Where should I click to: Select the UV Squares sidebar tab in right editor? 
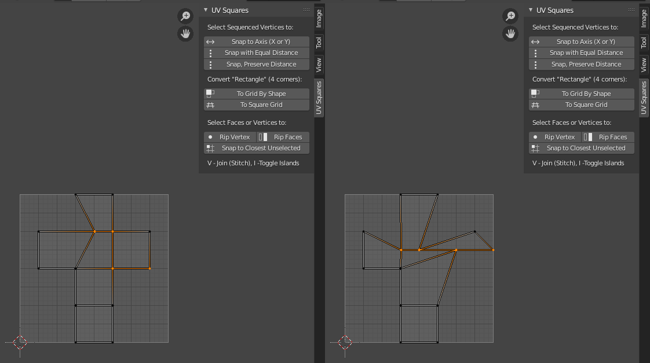644,98
